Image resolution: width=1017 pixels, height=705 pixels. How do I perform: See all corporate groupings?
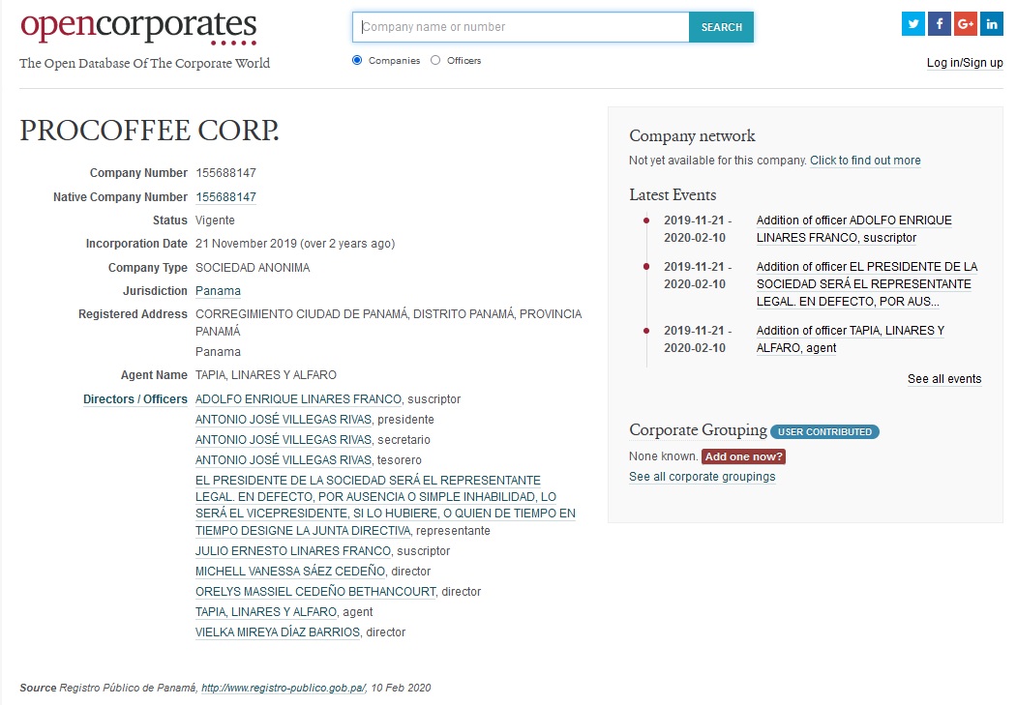702,477
